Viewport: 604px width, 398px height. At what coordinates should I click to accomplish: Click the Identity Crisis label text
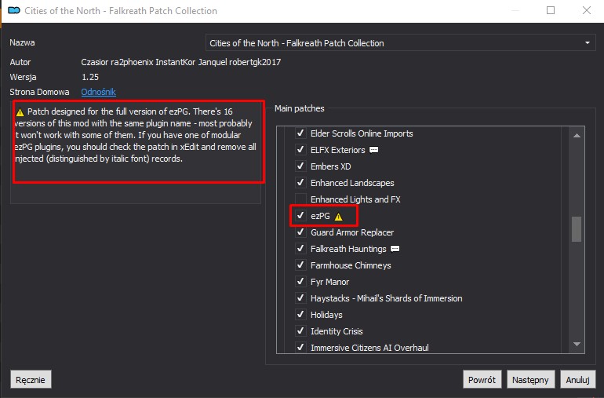337,331
